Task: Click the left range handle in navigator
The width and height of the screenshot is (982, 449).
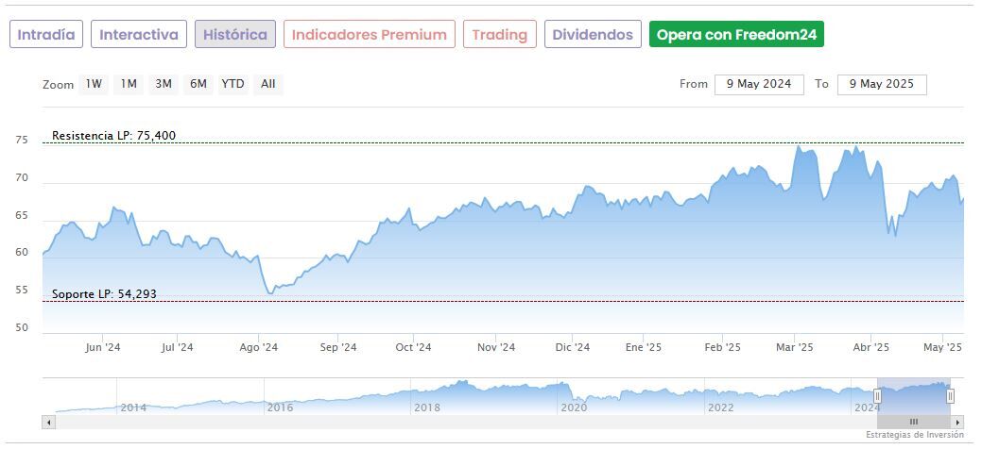Action: (877, 396)
